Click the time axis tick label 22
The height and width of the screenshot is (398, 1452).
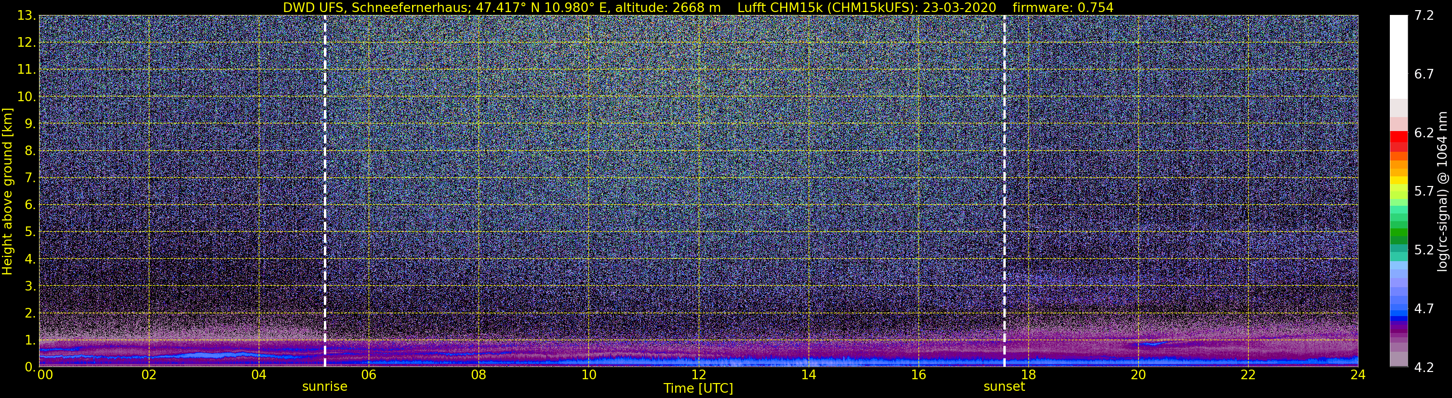tap(1248, 375)
